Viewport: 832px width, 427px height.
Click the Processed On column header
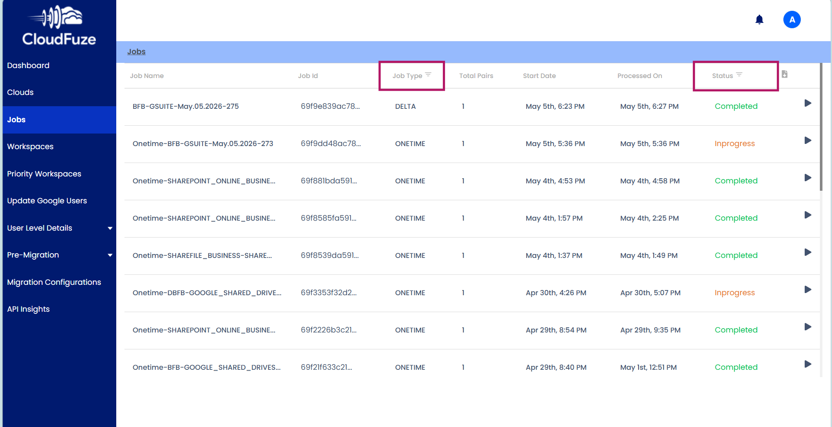(639, 76)
